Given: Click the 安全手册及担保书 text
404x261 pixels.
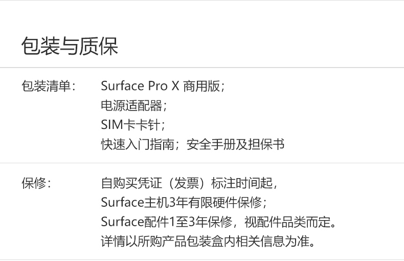Looking at the screenshot, I should pos(235,144).
